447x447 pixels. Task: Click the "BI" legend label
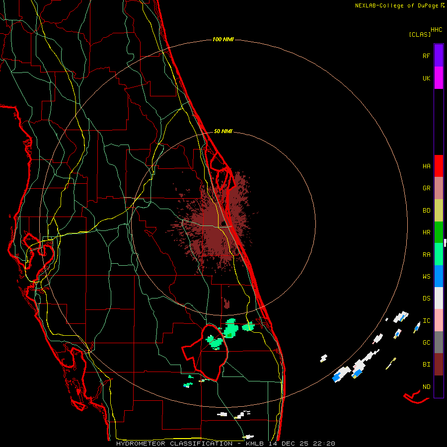point(426,365)
